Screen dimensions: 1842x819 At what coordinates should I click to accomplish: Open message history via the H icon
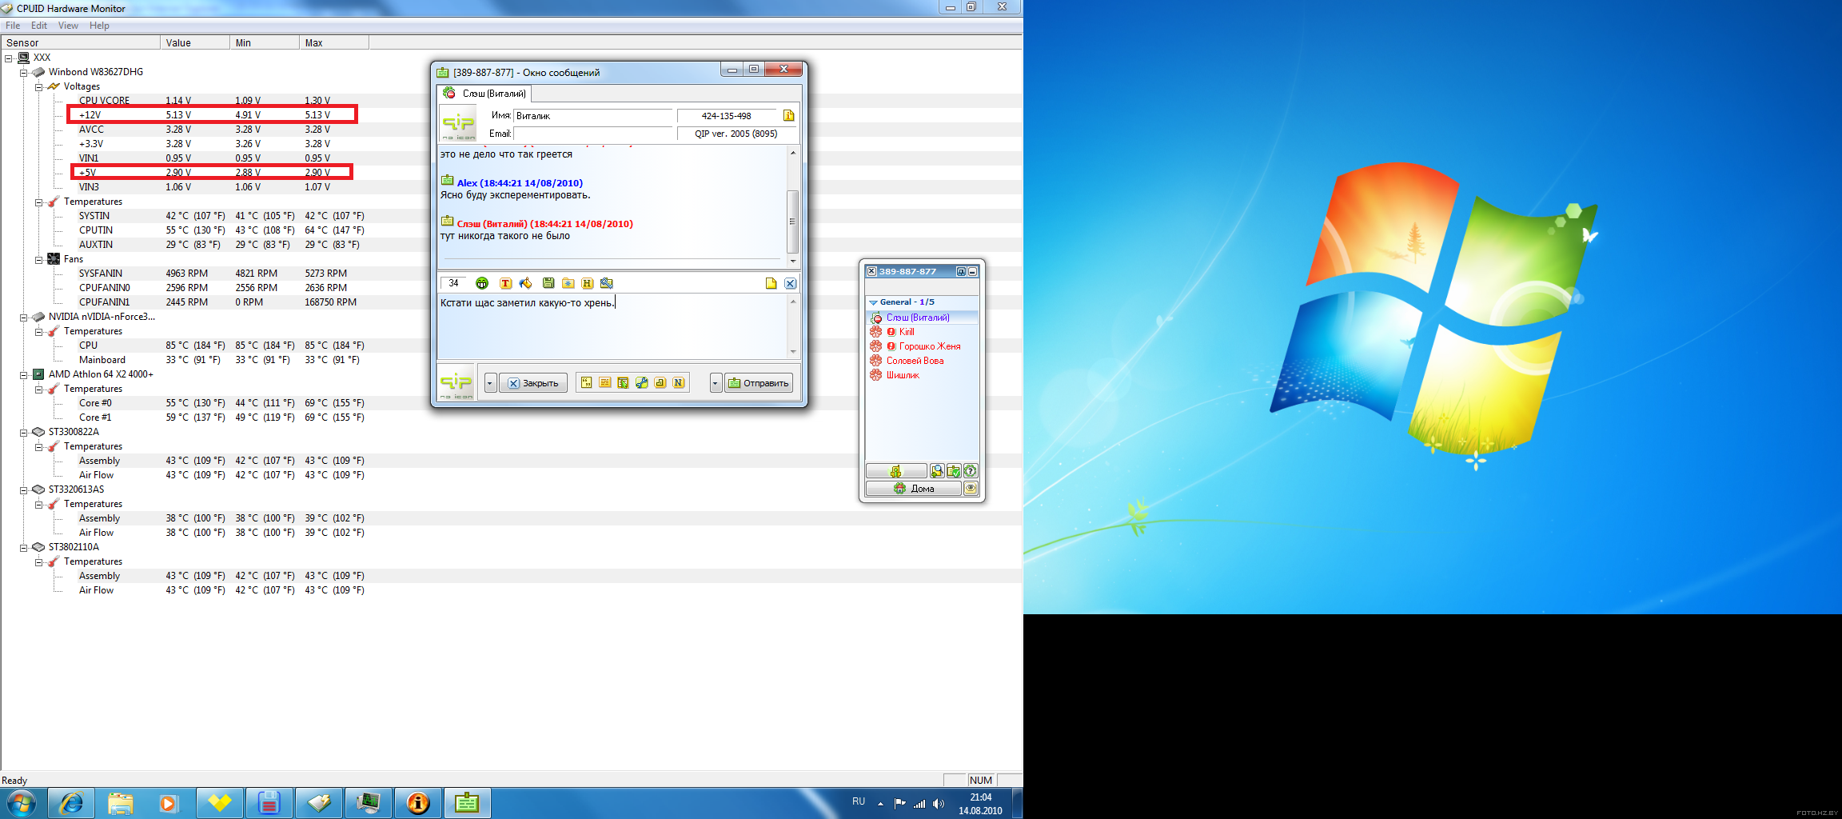588,283
